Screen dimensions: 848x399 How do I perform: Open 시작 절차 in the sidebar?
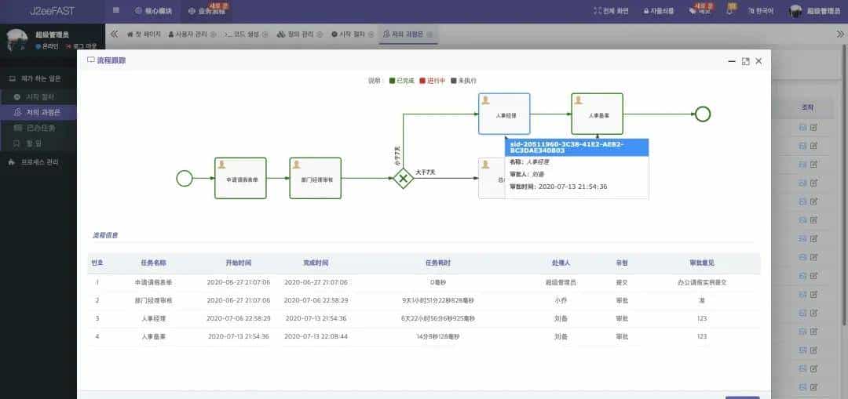click(38, 97)
